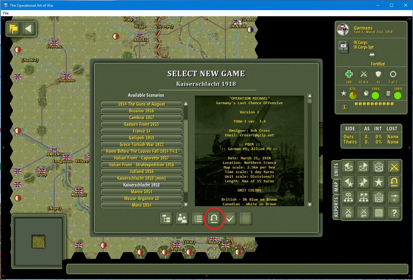Click the "7 of 7" circle icon
The image size is (413, 280).
pos(393,74)
